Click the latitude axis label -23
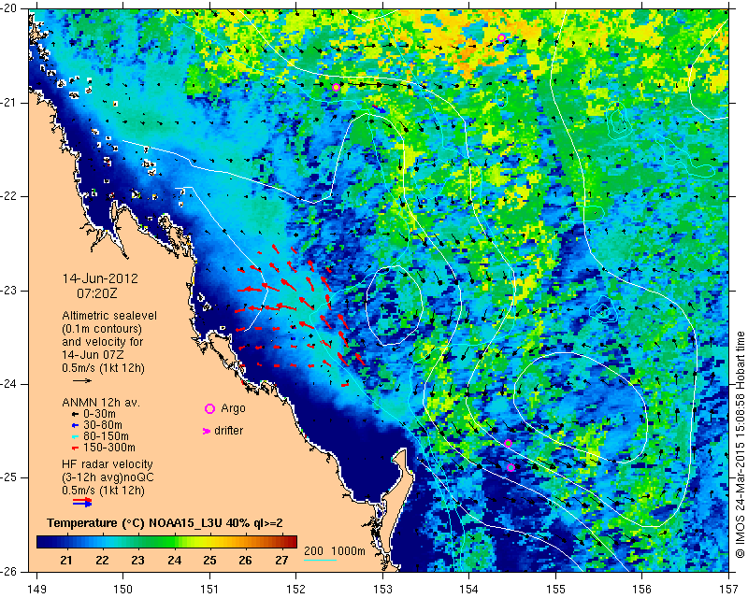Screen dimensions: 748x598 7,291
